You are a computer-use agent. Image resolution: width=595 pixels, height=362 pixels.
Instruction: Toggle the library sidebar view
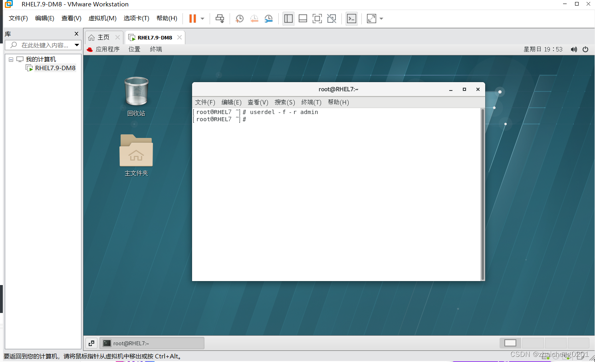point(288,18)
